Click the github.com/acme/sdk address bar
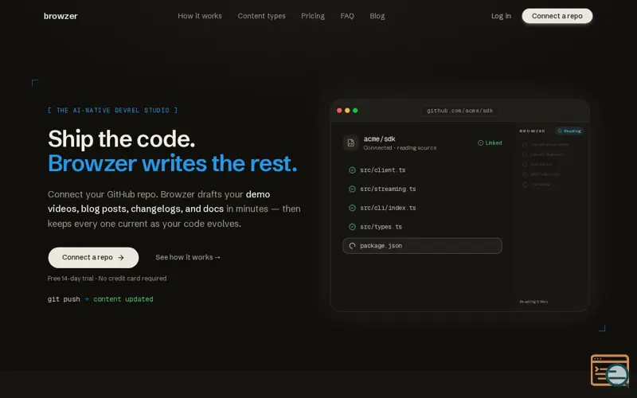The height and width of the screenshot is (398, 637). (x=459, y=111)
